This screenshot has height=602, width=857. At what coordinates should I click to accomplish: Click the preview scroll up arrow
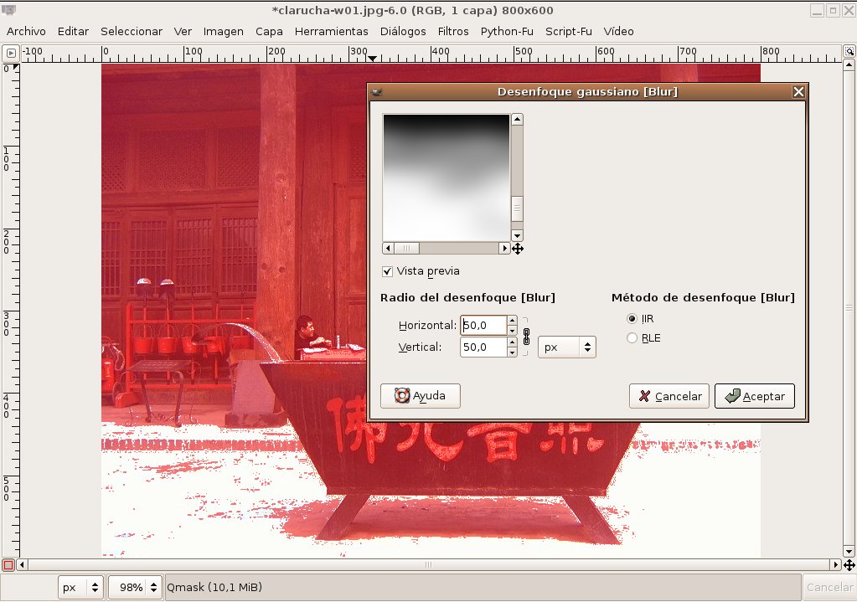tap(517, 119)
